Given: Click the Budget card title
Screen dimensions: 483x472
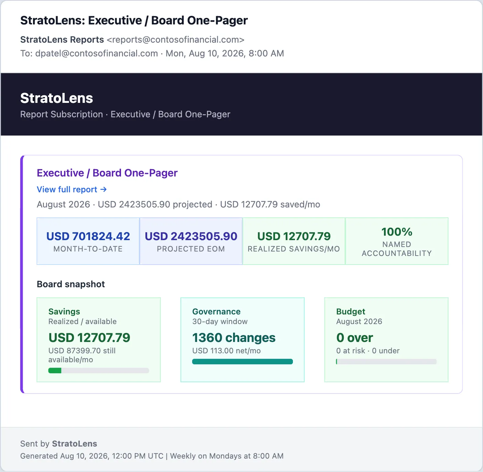Looking at the screenshot, I should pos(351,312).
